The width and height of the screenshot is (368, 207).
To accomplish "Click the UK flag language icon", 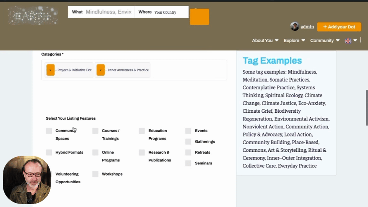I will pyautogui.click(x=348, y=41).
